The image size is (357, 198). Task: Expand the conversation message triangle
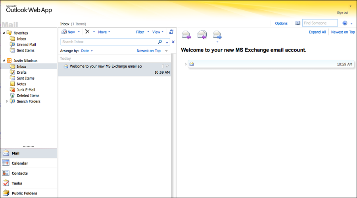click(x=186, y=64)
